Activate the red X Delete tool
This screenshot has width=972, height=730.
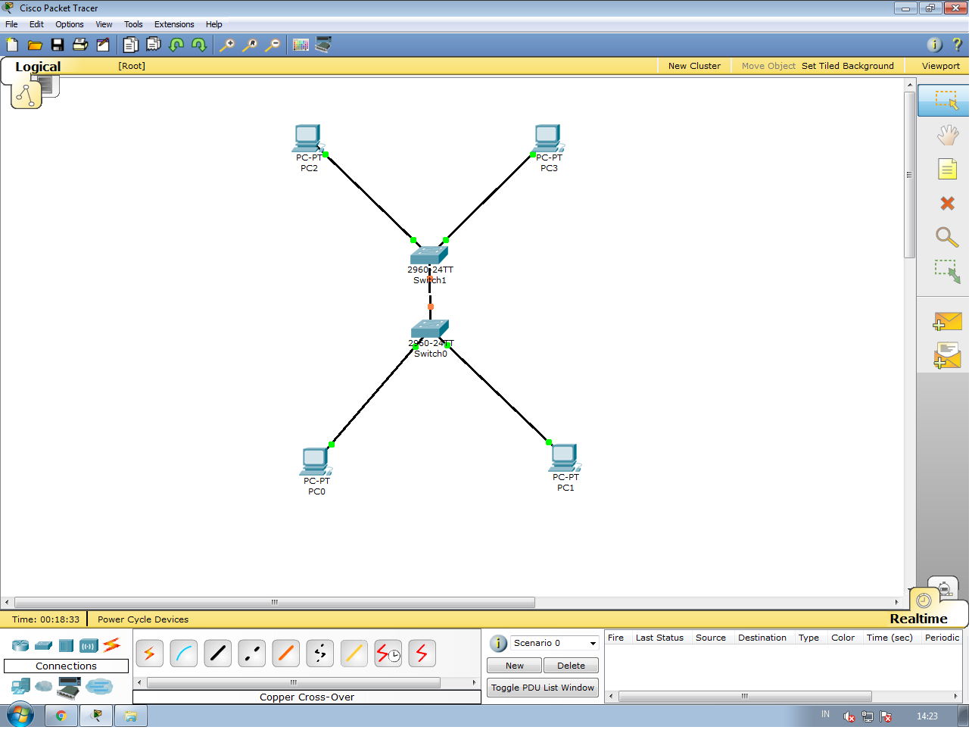947,203
